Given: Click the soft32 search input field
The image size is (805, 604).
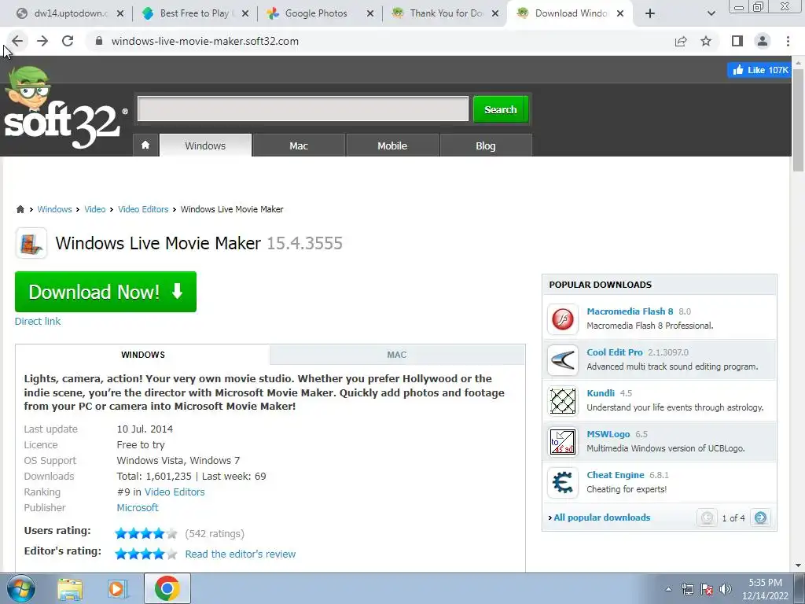Looking at the screenshot, I should (x=303, y=109).
